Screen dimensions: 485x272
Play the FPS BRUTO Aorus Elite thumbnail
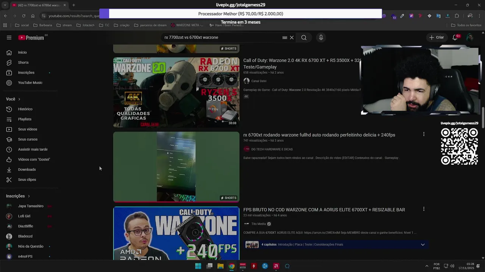click(176, 233)
